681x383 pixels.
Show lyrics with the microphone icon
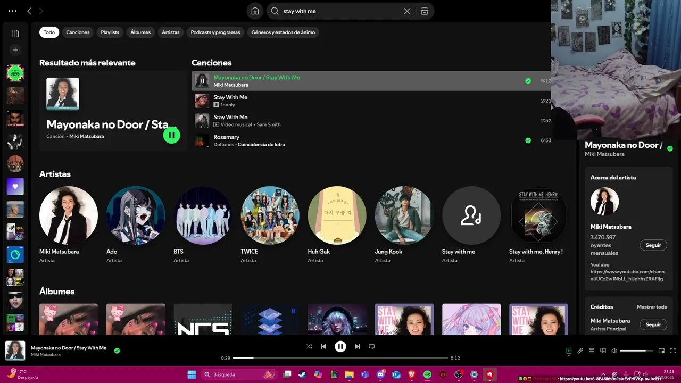(580, 351)
